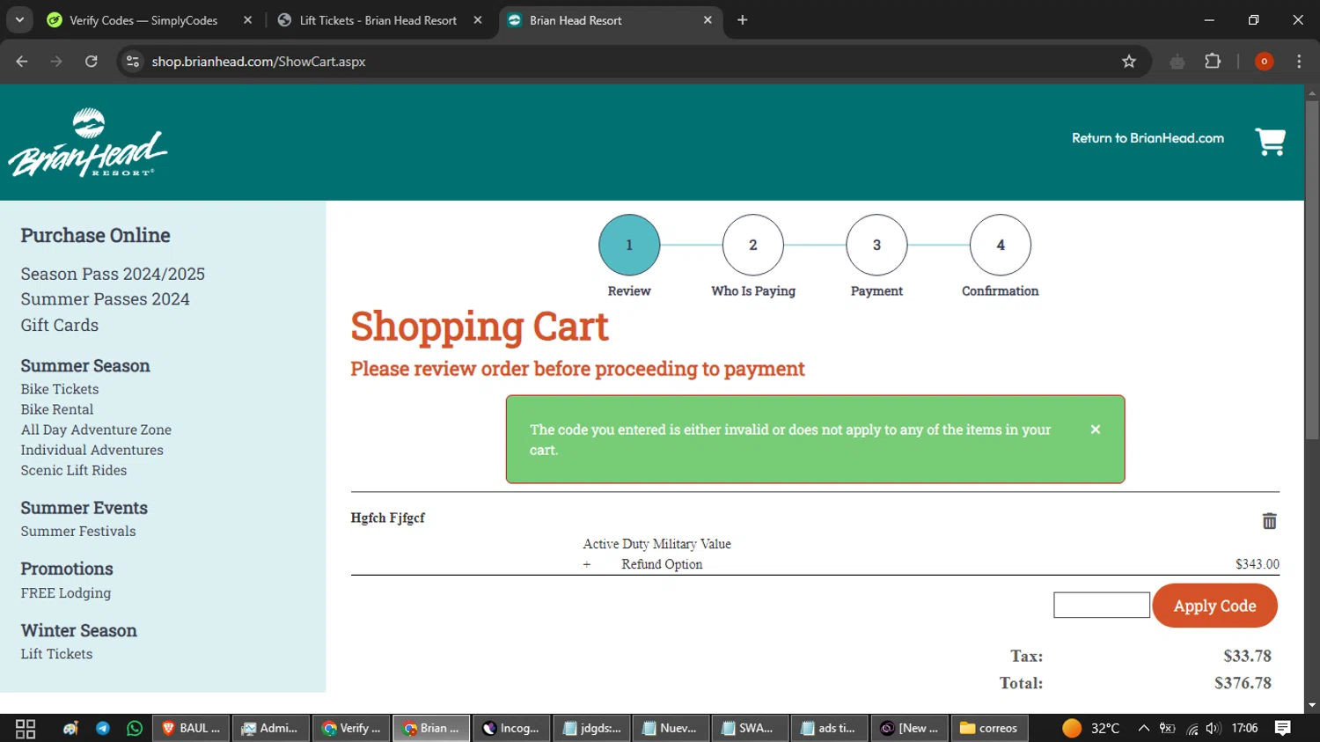The image size is (1320, 742).
Task: Delete the Hgfch Fjfgcf cart item with trash icon
Action: tap(1269, 521)
